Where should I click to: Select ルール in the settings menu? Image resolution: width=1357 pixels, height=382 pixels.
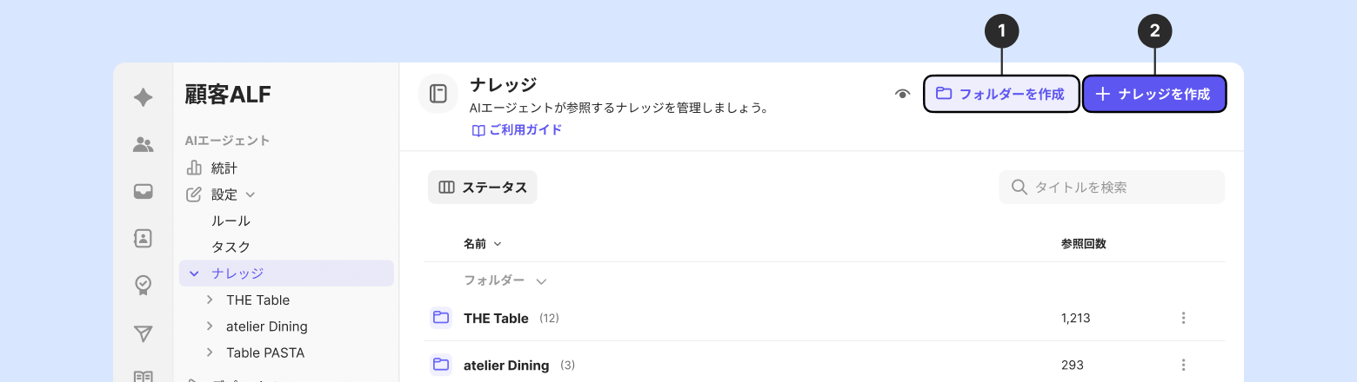(x=231, y=221)
